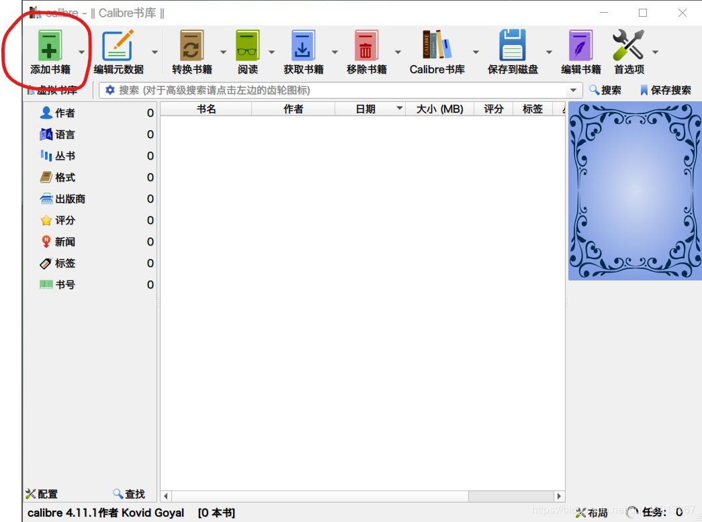702x522 pixels.
Task: Expand the Get books dropdown arrow
Action: coord(335,52)
